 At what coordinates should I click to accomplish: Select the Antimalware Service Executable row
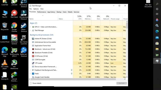click(x=77, y=42)
